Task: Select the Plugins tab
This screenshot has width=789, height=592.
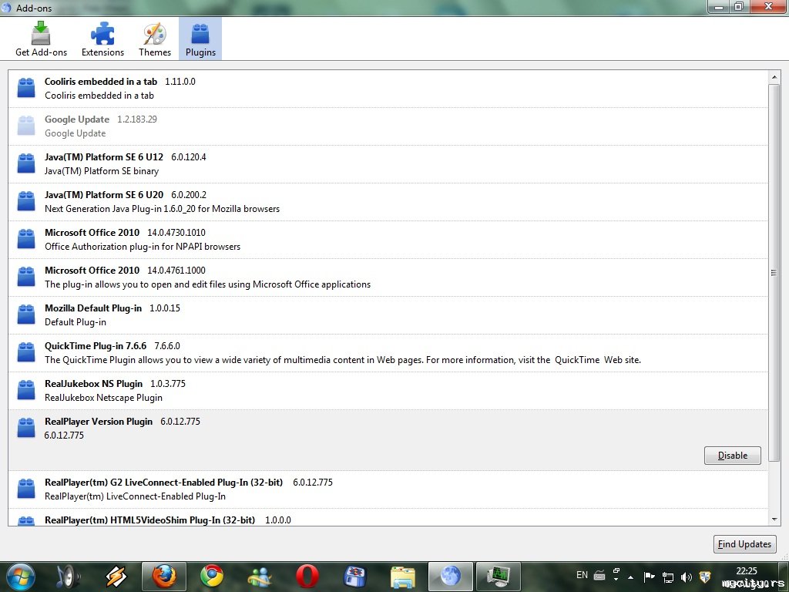Action: coord(200,39)
